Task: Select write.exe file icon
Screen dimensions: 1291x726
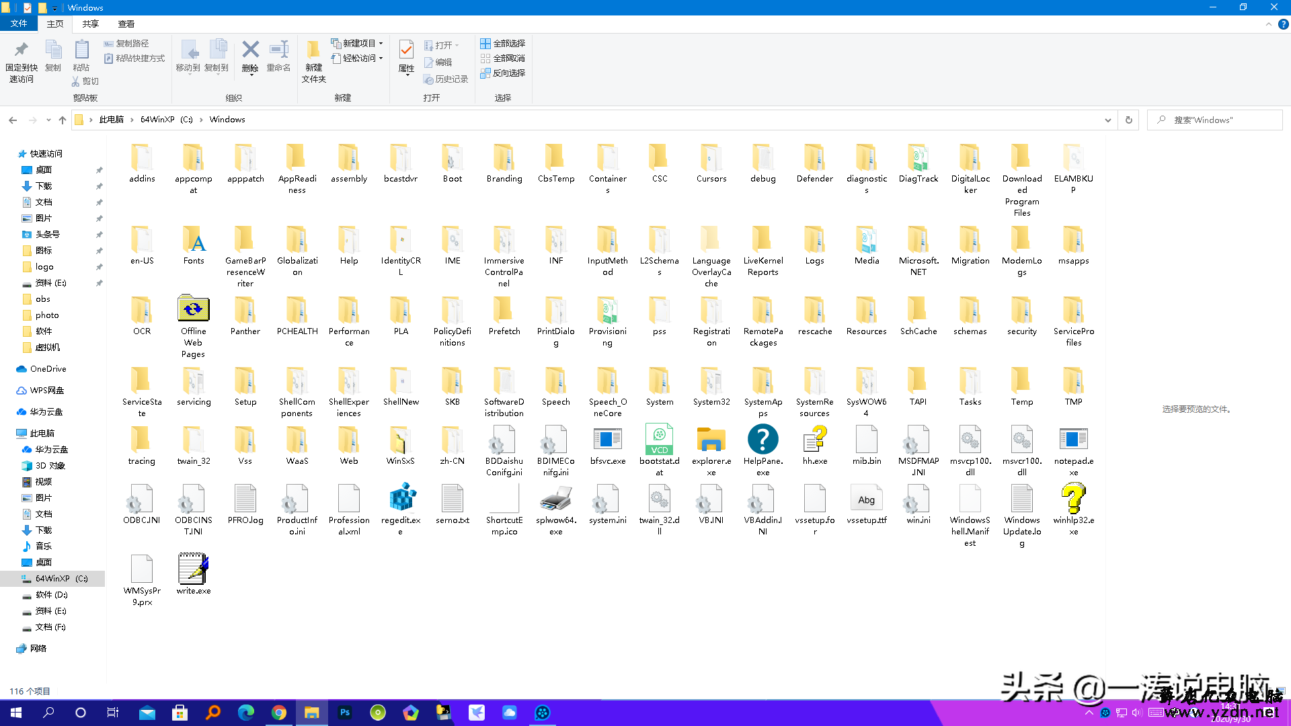Action: tap(194, 569)
